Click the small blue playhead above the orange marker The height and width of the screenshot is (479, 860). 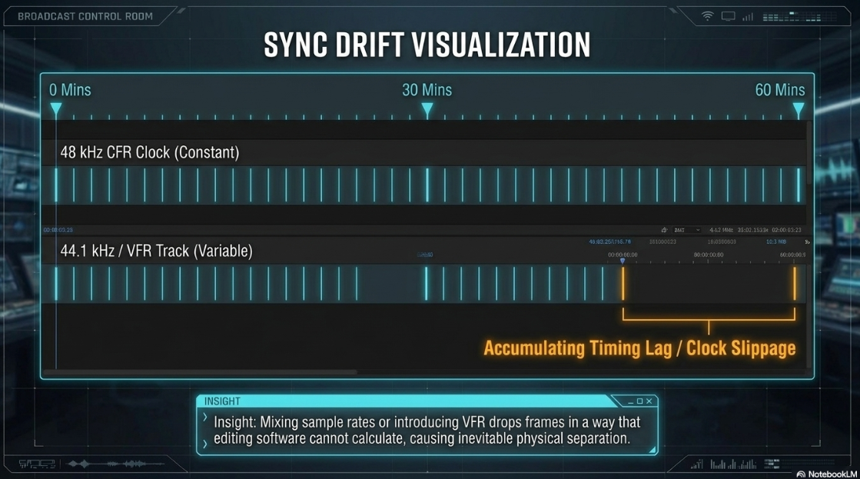(x=622, y=261)
